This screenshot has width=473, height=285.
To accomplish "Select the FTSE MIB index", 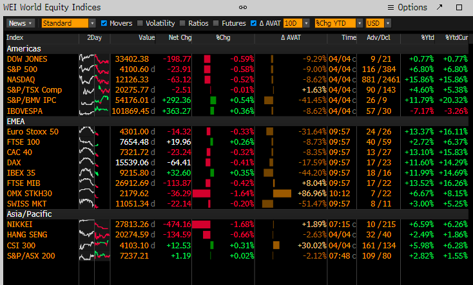I will (24, 183).
